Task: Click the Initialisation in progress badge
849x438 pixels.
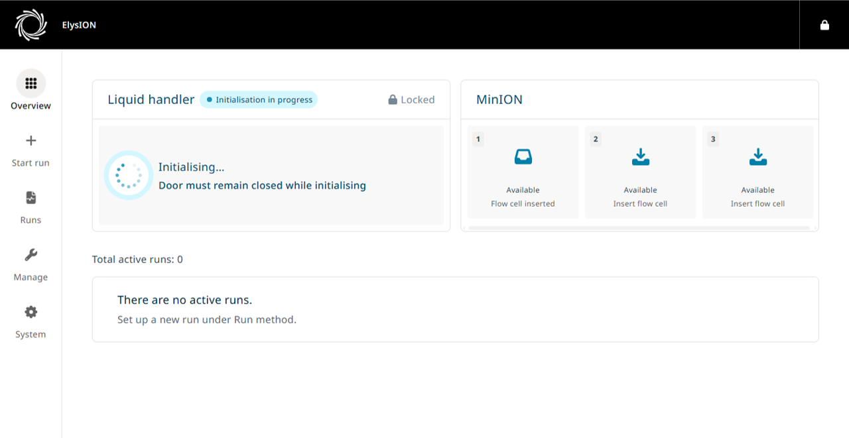Action: 259,99
